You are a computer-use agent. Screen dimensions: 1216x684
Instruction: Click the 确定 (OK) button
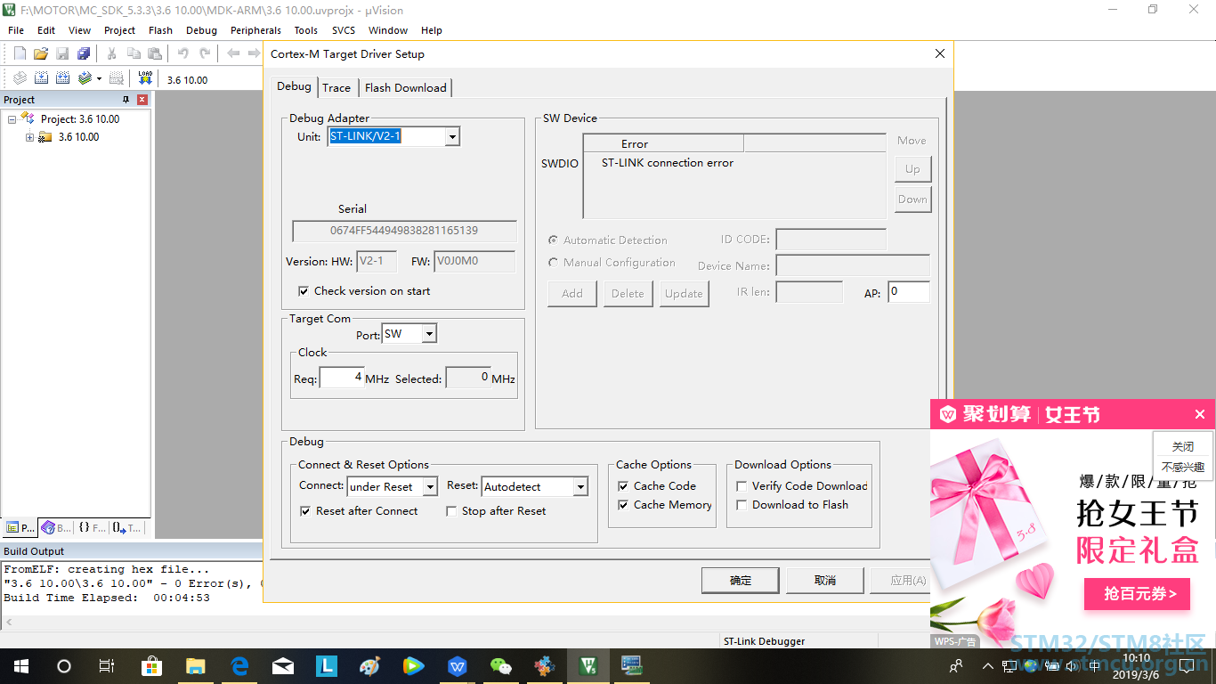[x=741, y=581]
